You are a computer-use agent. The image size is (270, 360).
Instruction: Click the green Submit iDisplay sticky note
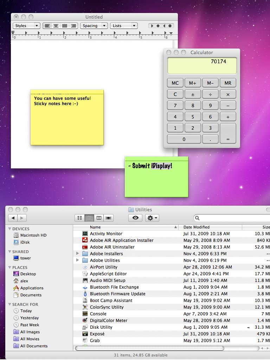[x=156, y=177]
